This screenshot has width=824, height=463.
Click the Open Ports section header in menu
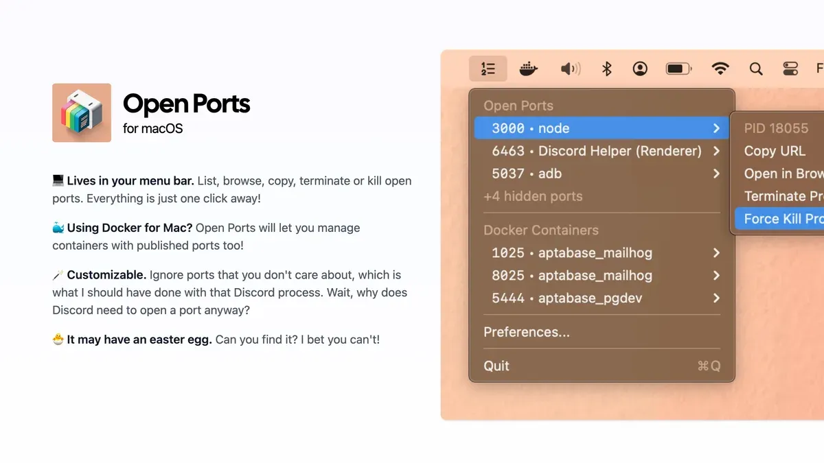pos(518,106)
